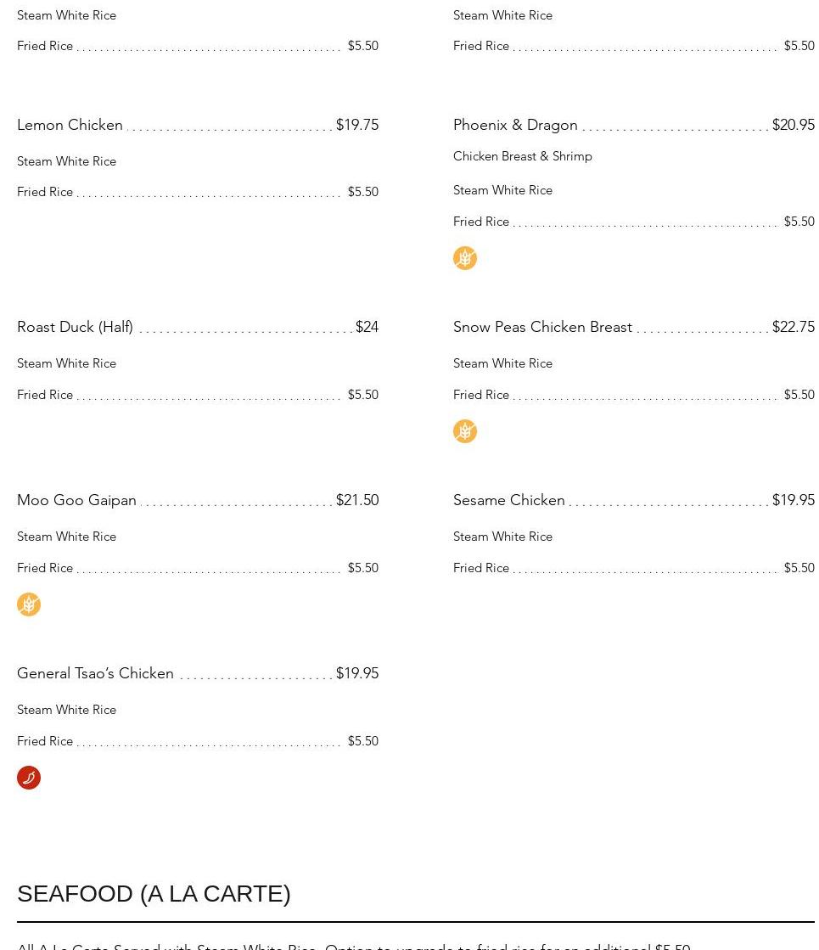
Task: Open the Snow Peas Chicken Breast item
Action: click(x=542, y=327)
